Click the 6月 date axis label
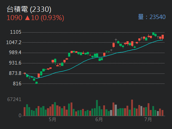This screenshot has width=172, height=129. pos(99,119)
